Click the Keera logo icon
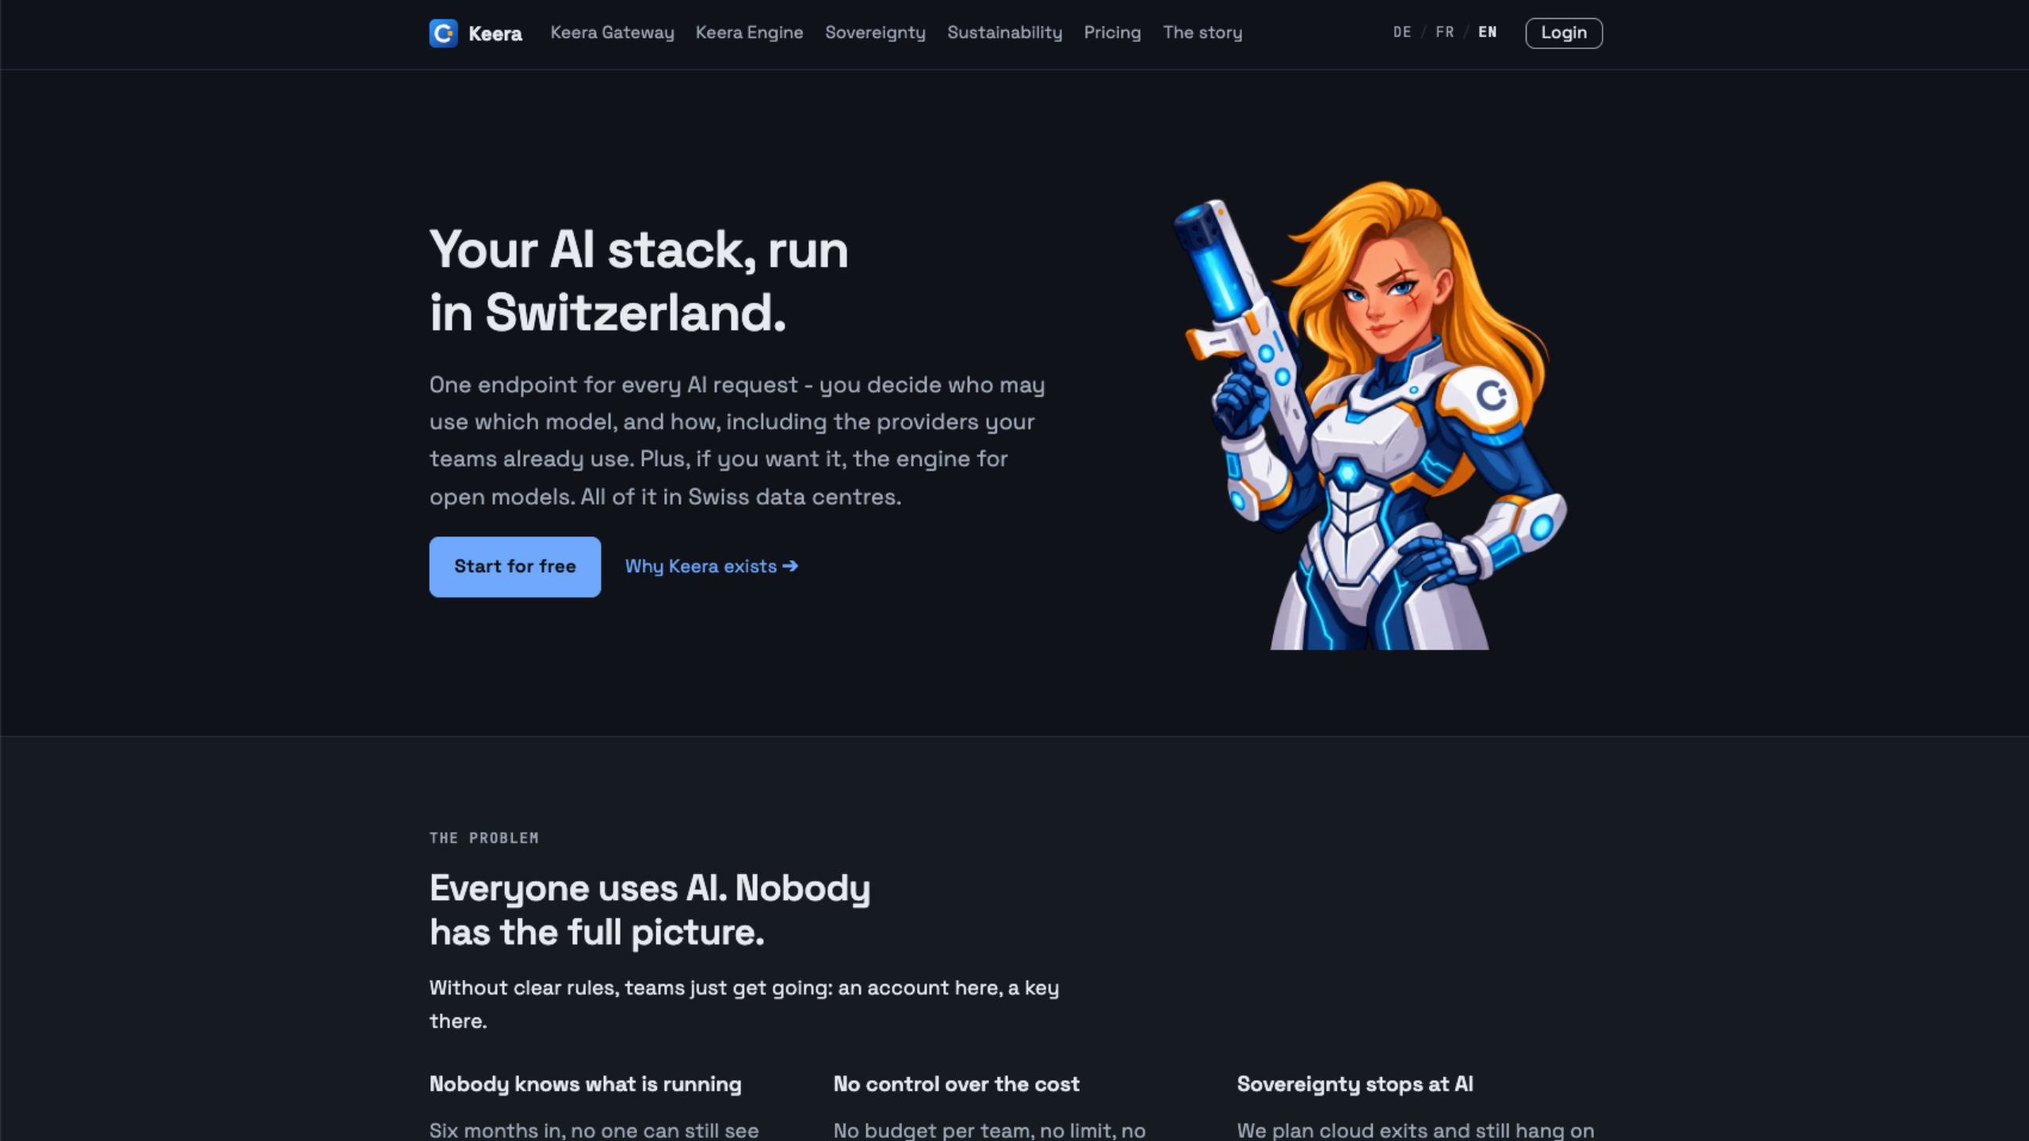This screenshot has width=2029, height=1141. (x=443, y=33)
